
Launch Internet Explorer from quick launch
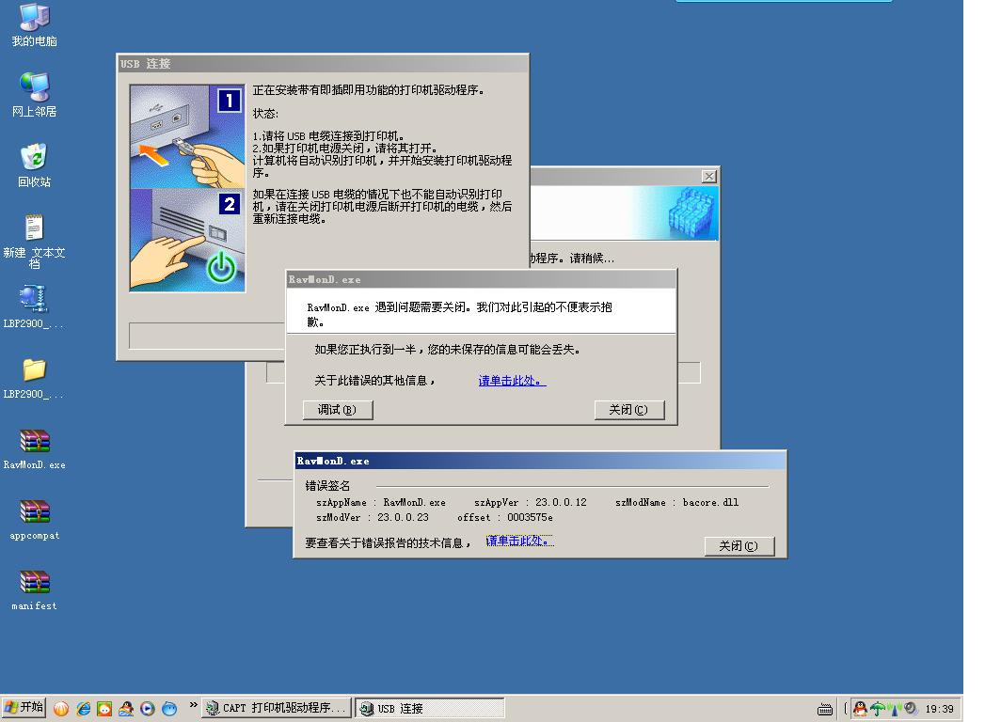click(83, 709)
